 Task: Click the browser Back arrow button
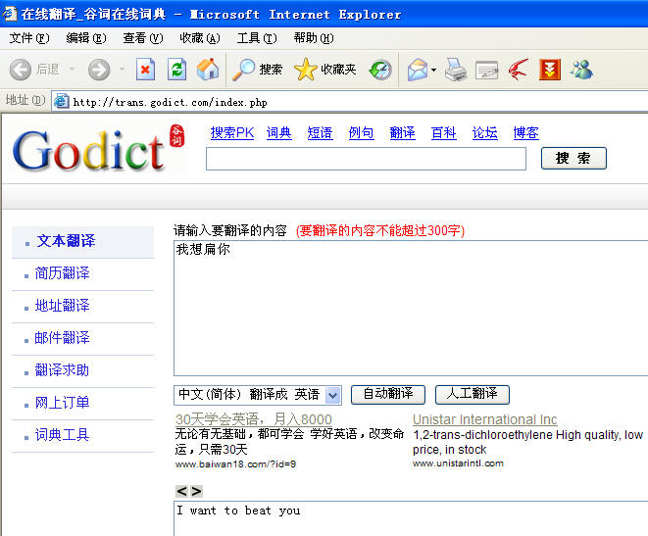22,70
